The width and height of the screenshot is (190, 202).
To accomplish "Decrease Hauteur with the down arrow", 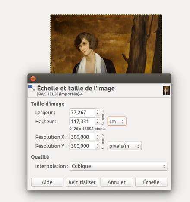I will click(98, 123).
